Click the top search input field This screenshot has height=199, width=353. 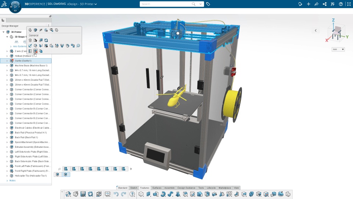click(166, 4)
